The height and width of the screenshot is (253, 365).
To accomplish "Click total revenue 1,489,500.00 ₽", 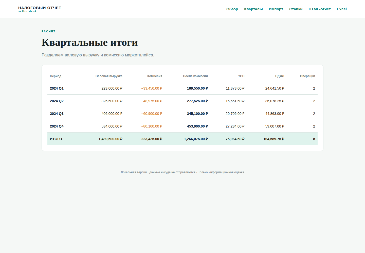I will (x=110, y=139).
